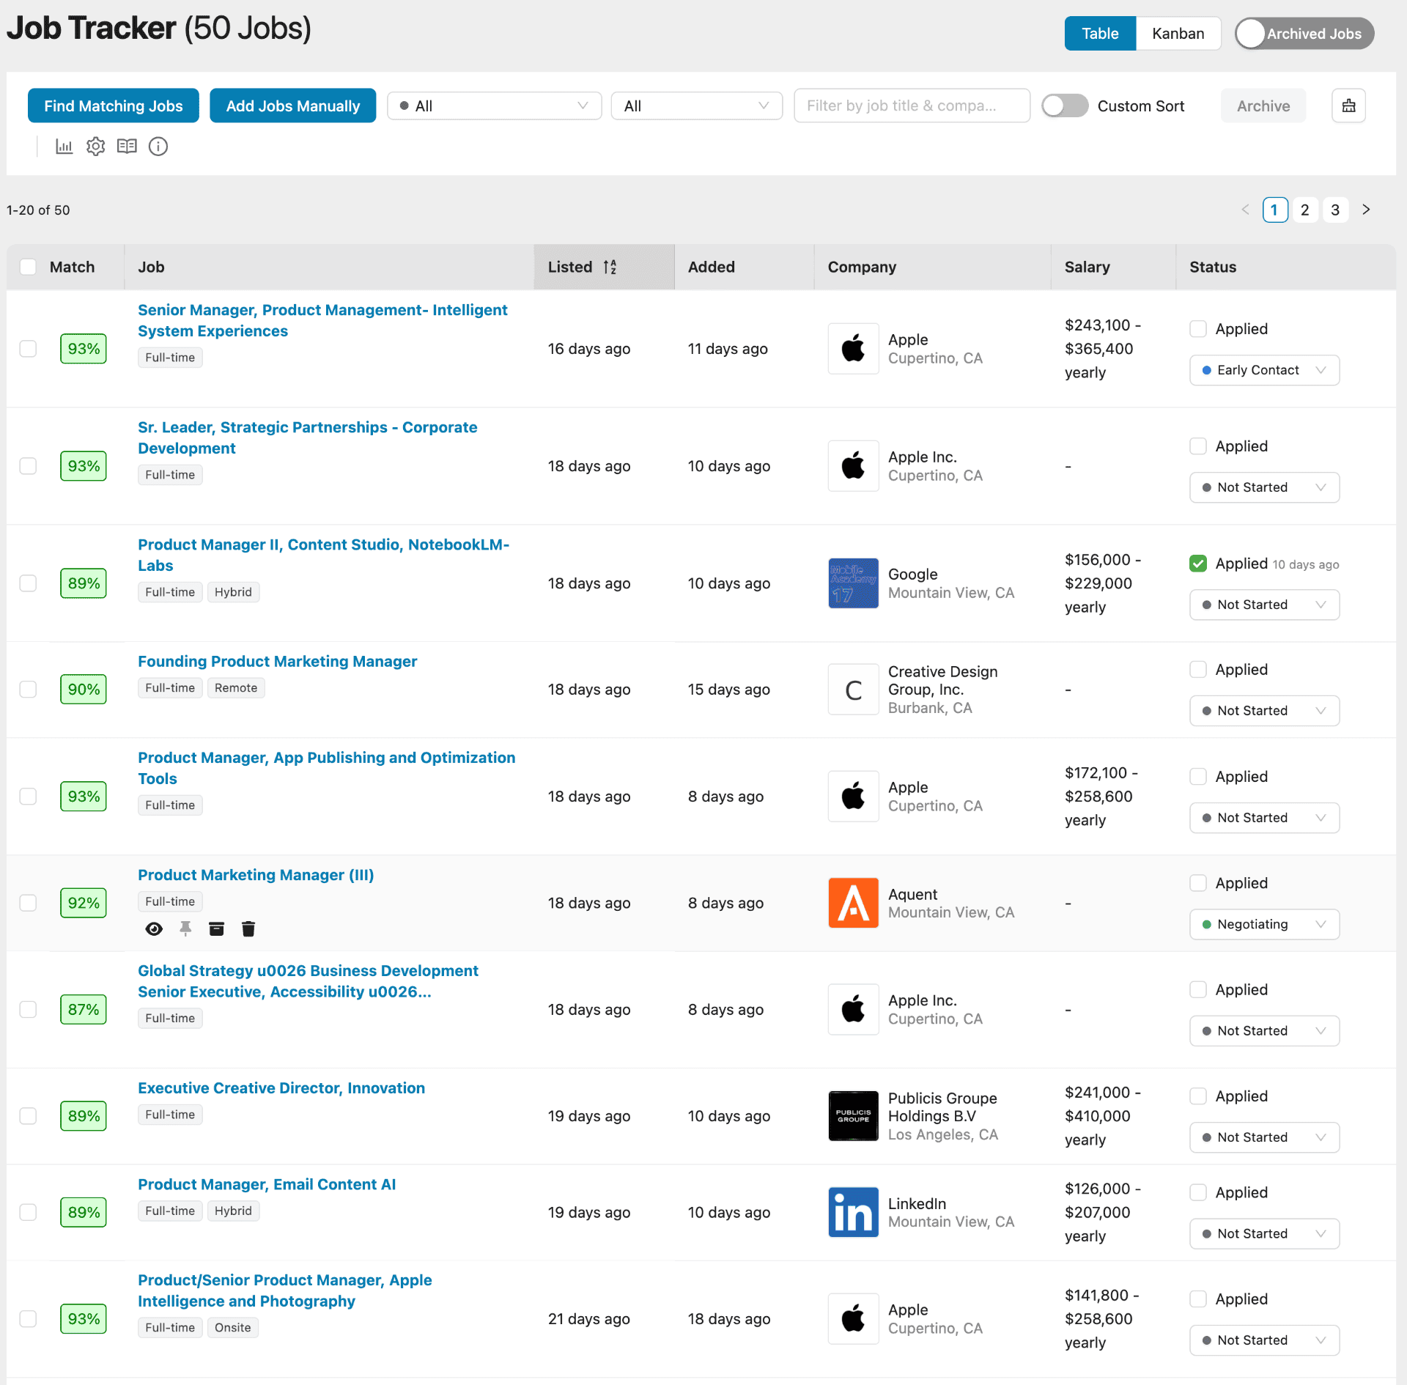Click the Hybrid tag on Product Manager II, Content Studio job

click(233, 592)
